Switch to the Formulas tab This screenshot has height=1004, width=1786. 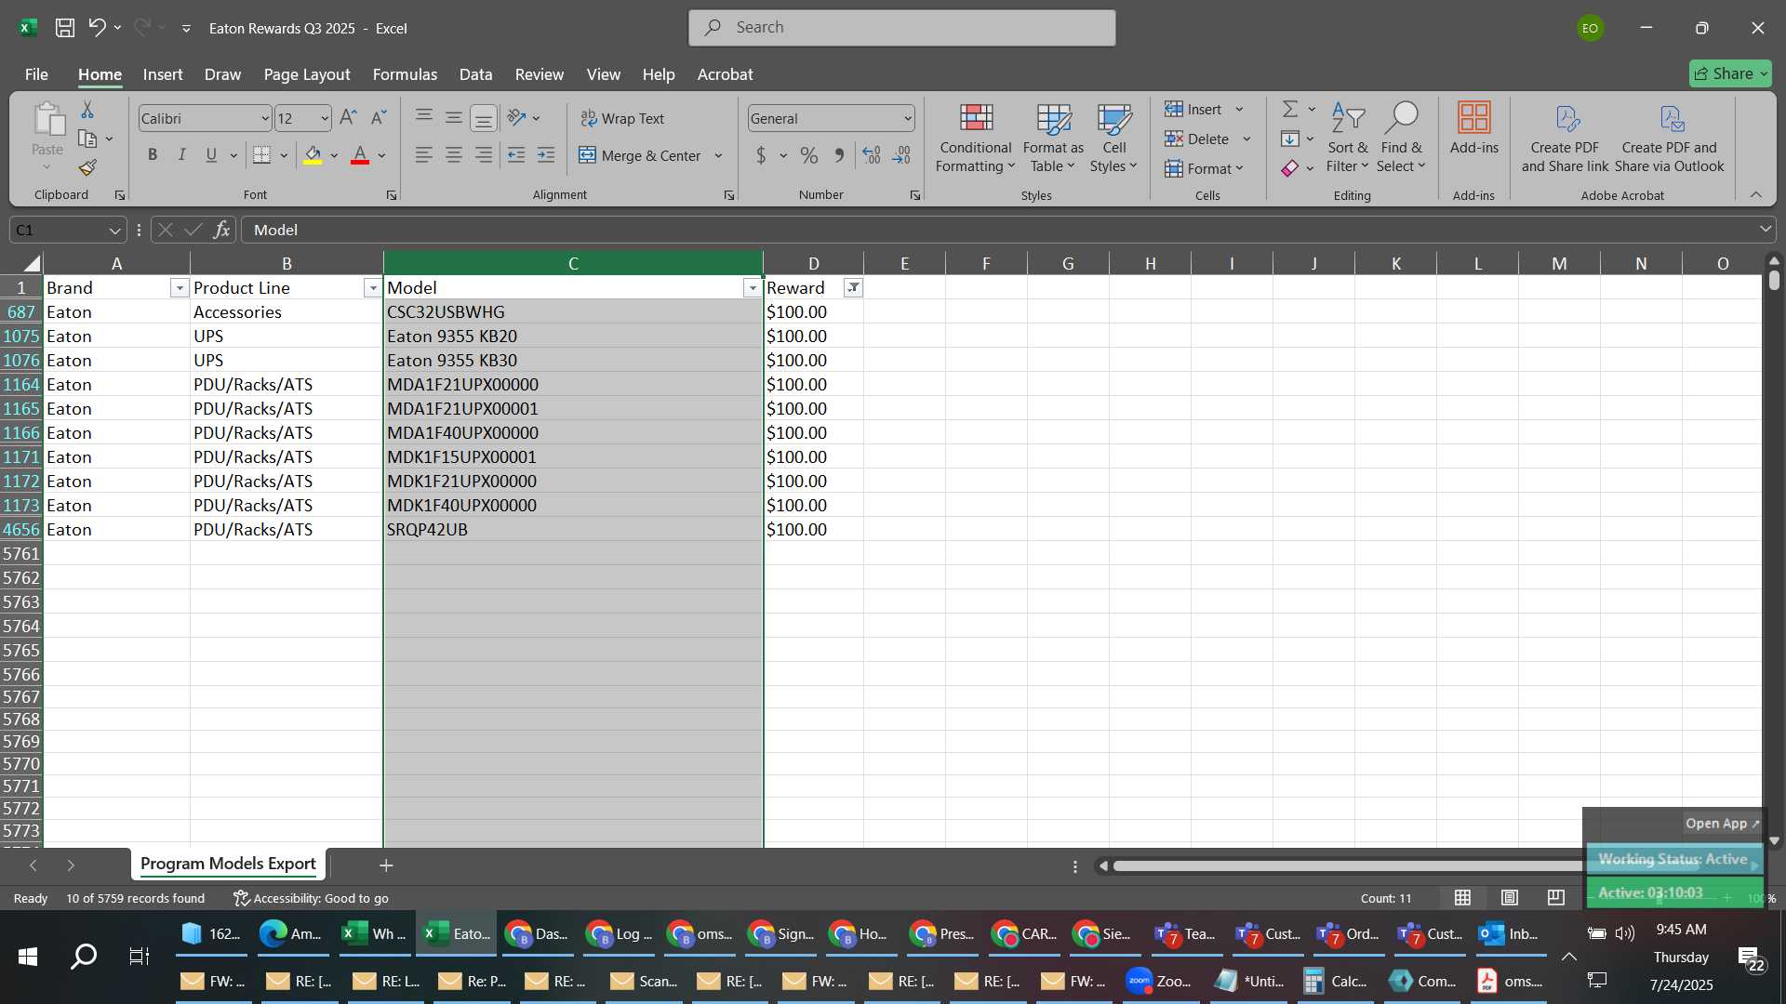pos(405,74)
